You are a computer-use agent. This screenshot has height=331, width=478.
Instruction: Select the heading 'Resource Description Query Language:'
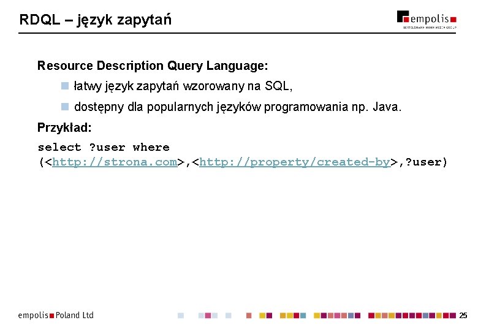pyautogui.click(x=153, y=66)
